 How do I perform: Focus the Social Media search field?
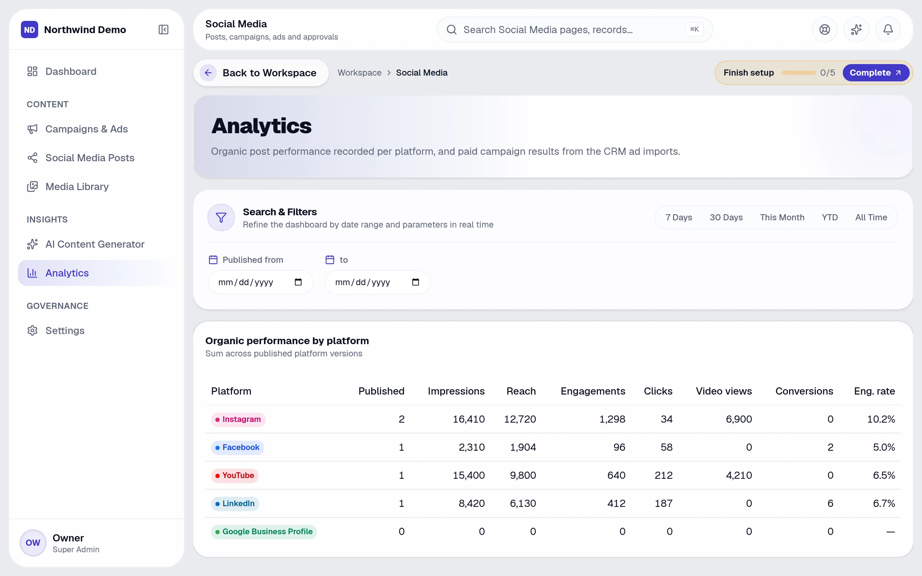click(x=574, y=30)
